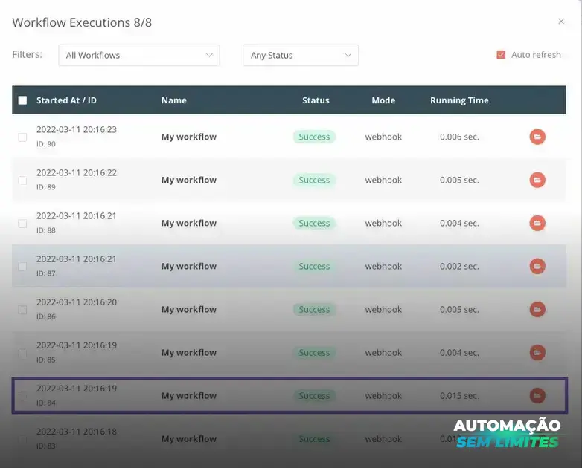
Task: Open execution ID 89 folder icon
Action: coord(537,180)
